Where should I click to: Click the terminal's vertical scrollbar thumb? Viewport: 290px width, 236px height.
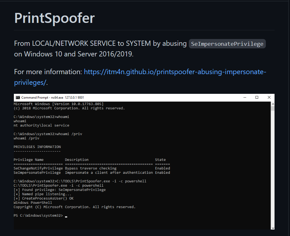click(273, 108)
